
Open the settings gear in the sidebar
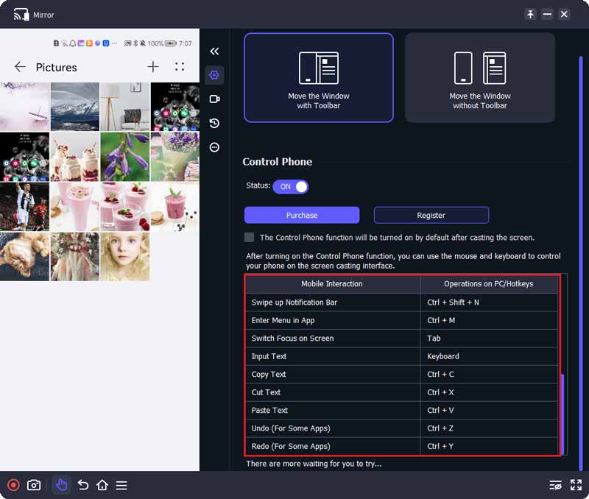[214, 75]
